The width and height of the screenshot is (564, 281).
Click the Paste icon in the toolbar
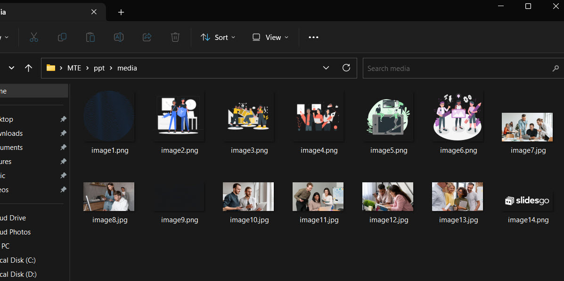tap(90, 37)
